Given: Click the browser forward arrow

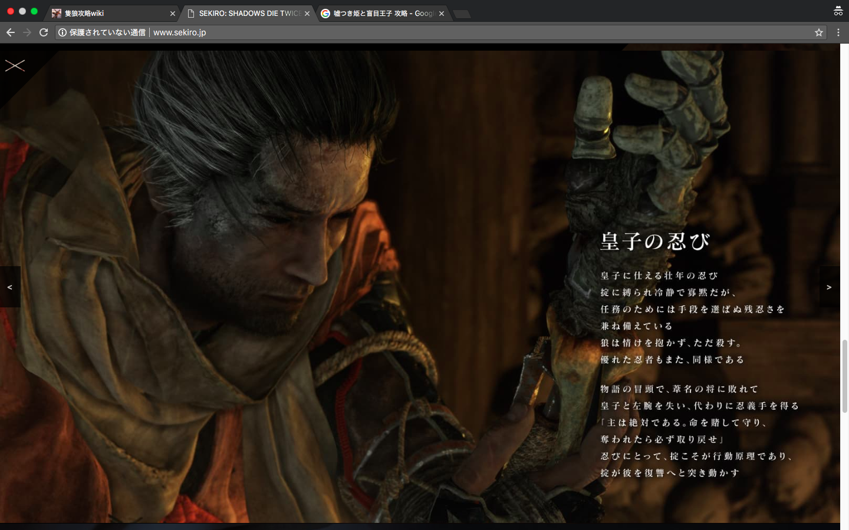Looking at the screenshot, I should [x=27, y=32].
